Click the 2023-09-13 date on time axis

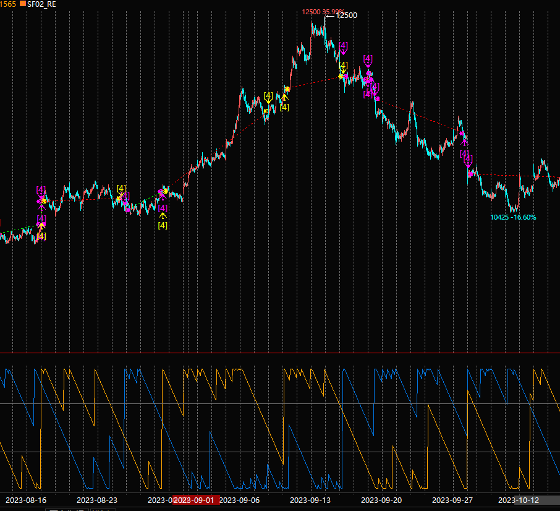pos(310,500)
